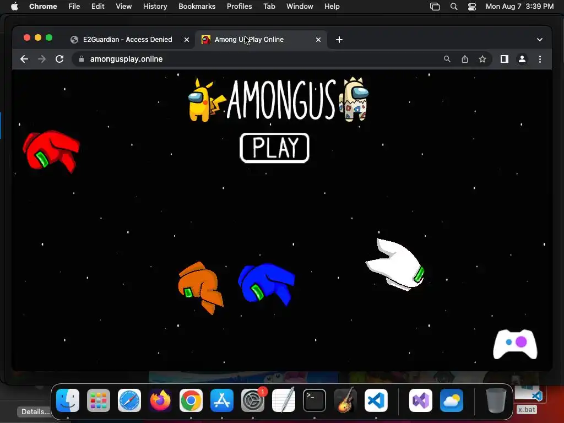Show the date and time panel

click(x=520, y=7)
